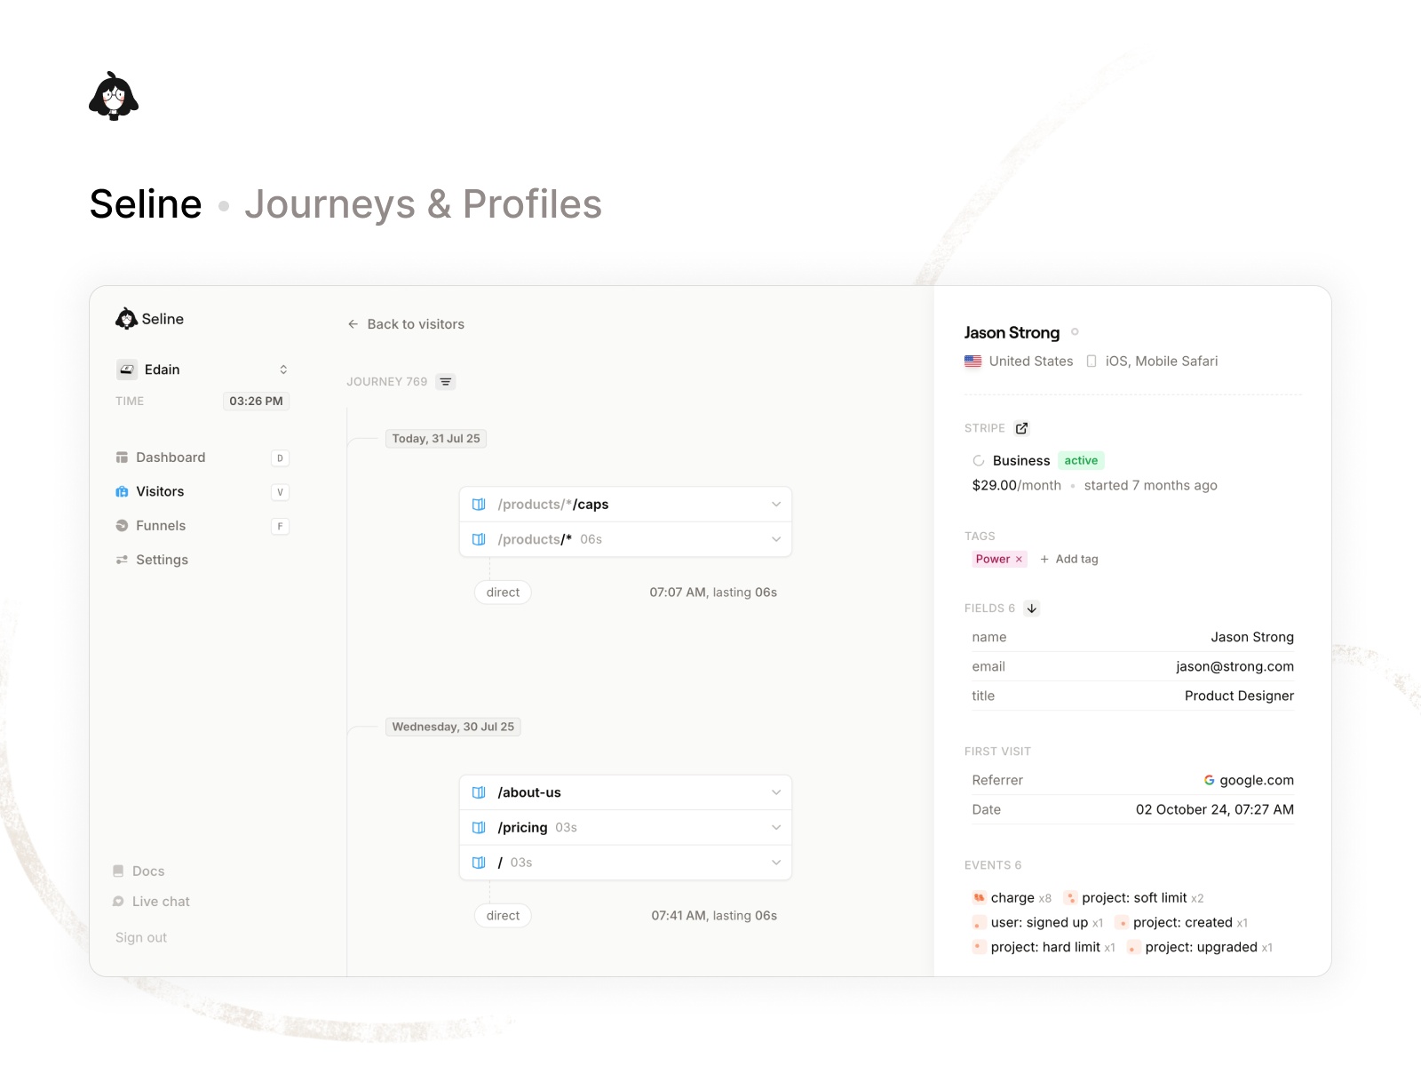Screen dimensions: 1421x1066
Task: Open Settings from the sidebar
Action: click(x=161, y=560)
